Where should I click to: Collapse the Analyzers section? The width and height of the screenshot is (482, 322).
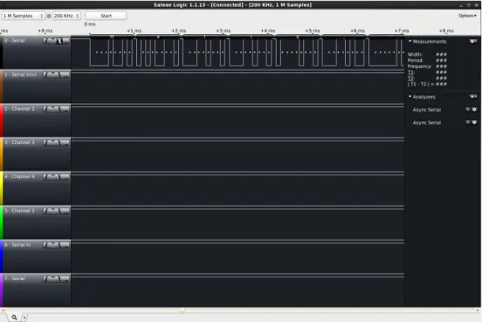pyautogui.click(x=410, y=97)
